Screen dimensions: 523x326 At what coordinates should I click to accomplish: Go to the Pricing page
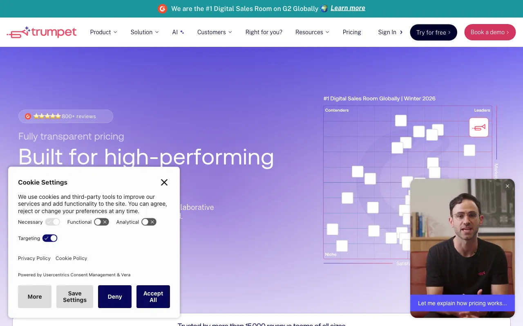coord(352,32)
